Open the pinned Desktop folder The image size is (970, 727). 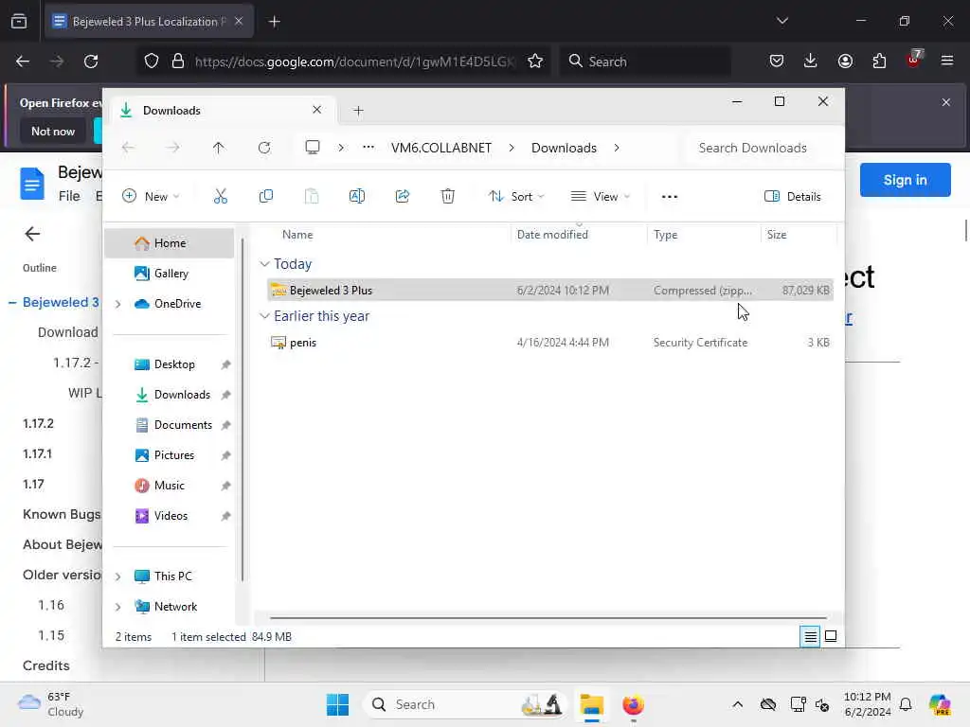coord(174,364)
